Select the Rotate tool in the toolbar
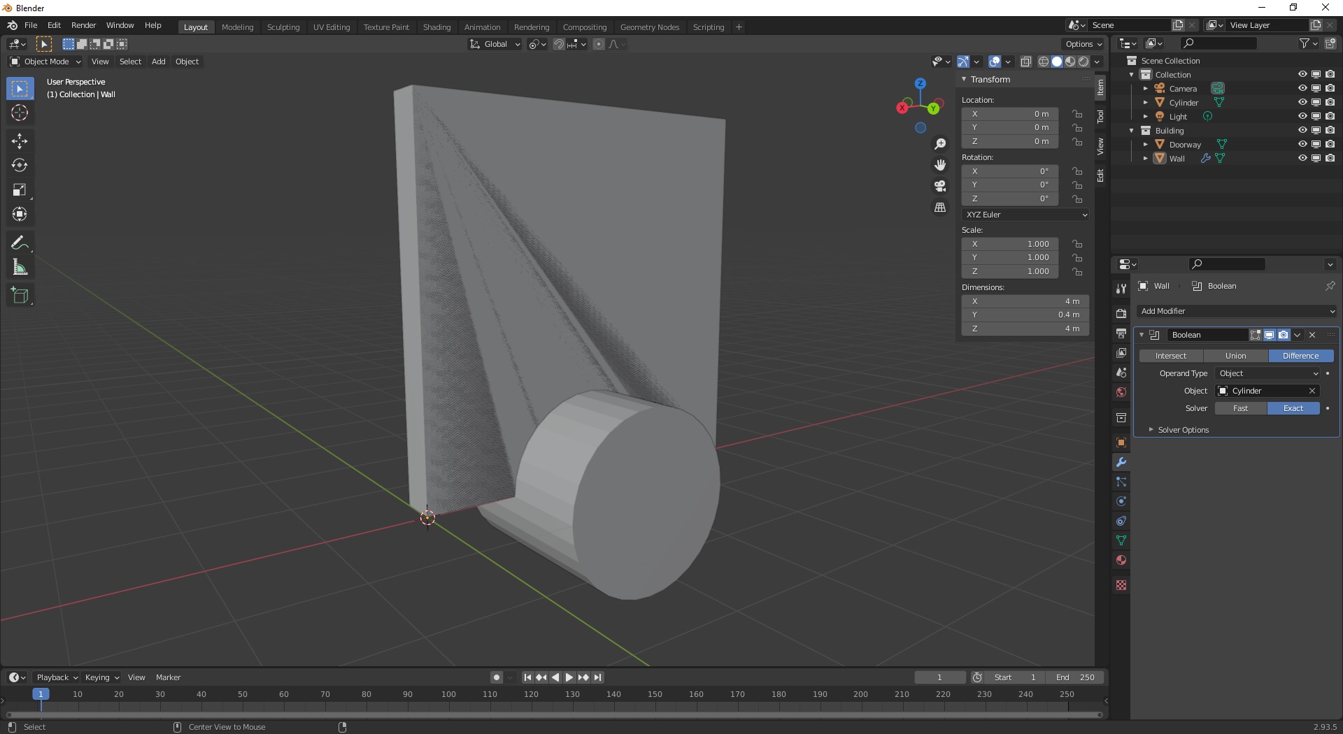 (x=20, y=166)
